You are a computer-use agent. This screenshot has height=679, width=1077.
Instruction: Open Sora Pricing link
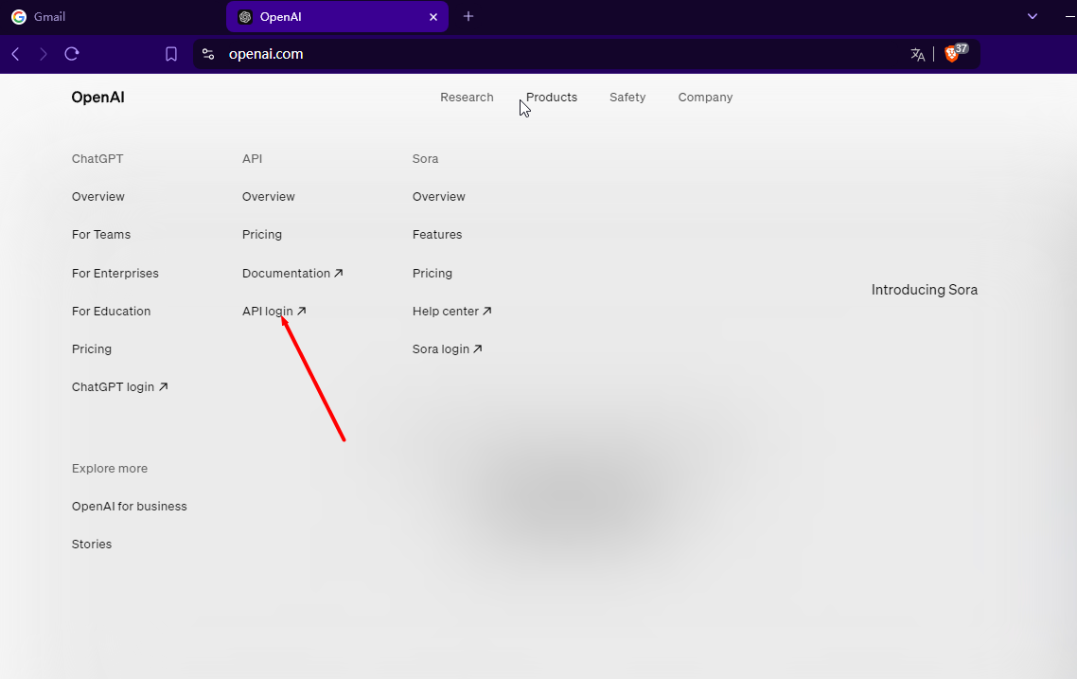tap(433, 273)
